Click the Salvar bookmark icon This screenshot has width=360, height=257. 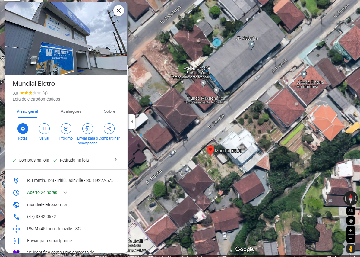click(x=44, y=129)
